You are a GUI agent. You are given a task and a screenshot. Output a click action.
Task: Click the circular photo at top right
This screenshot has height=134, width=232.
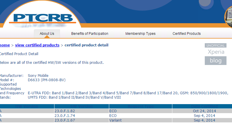(x=229, y=17)
